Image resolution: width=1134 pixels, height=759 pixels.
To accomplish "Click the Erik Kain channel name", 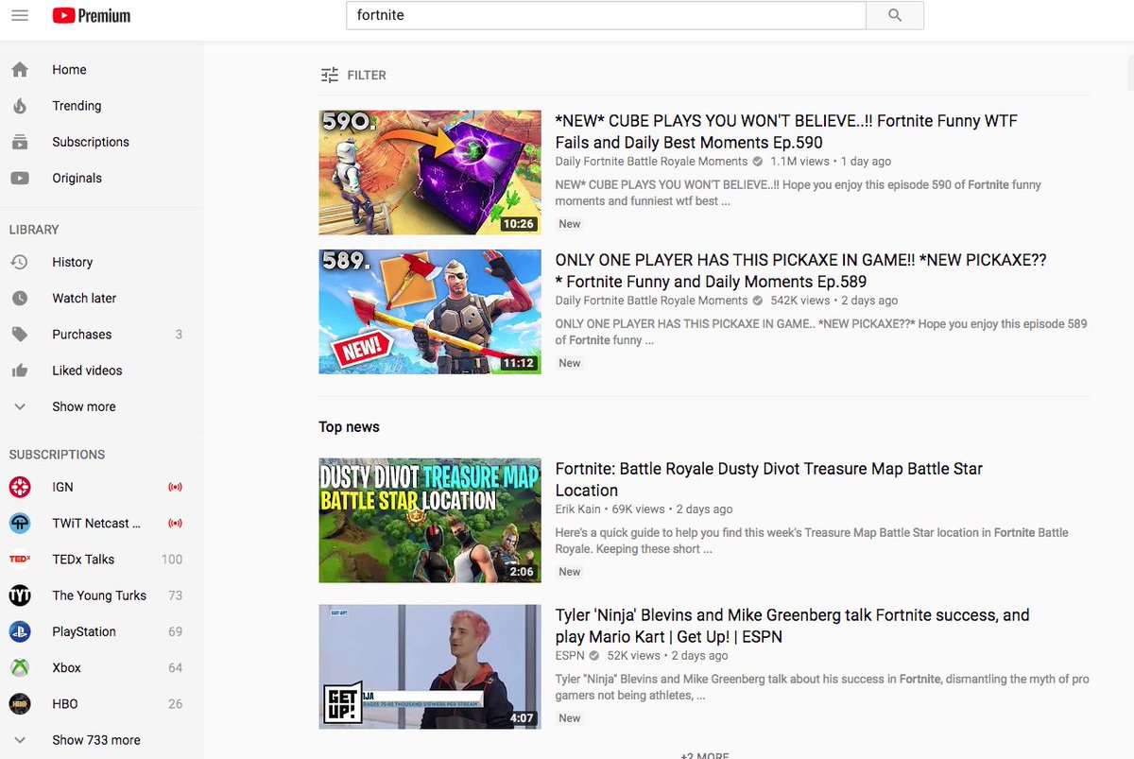I will coord(576,509).
